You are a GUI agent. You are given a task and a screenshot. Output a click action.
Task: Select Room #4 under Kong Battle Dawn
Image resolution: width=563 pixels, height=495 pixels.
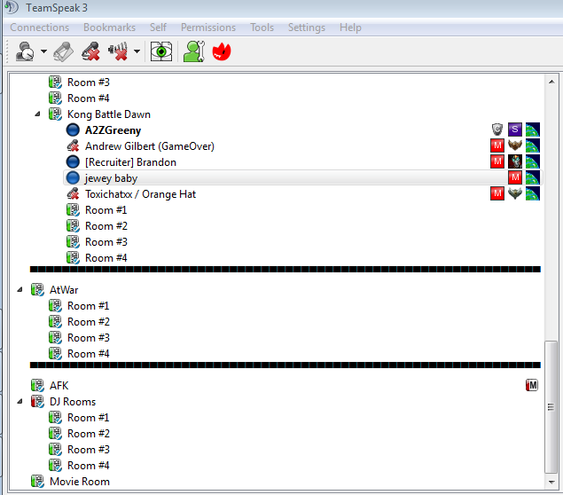(106, 258)
